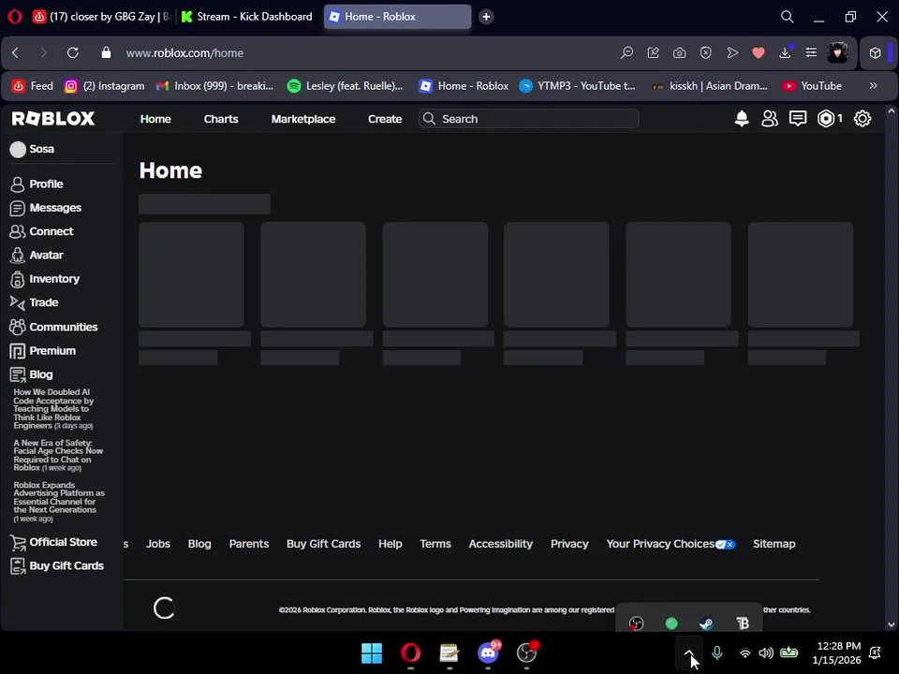The width and height of the screenshot is (899, 674).
Task: Open Roblox settings gear
Action: [862, 119]
